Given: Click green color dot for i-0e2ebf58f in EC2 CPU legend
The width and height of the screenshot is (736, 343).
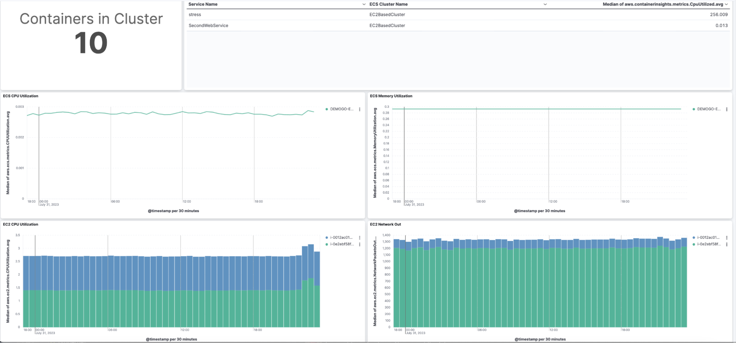Looking at the screenshot, I should pos(327,244).
